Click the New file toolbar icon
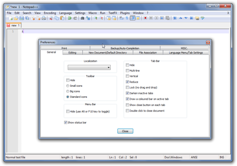The width and height of the screenshot is (237, 166). 11,18
